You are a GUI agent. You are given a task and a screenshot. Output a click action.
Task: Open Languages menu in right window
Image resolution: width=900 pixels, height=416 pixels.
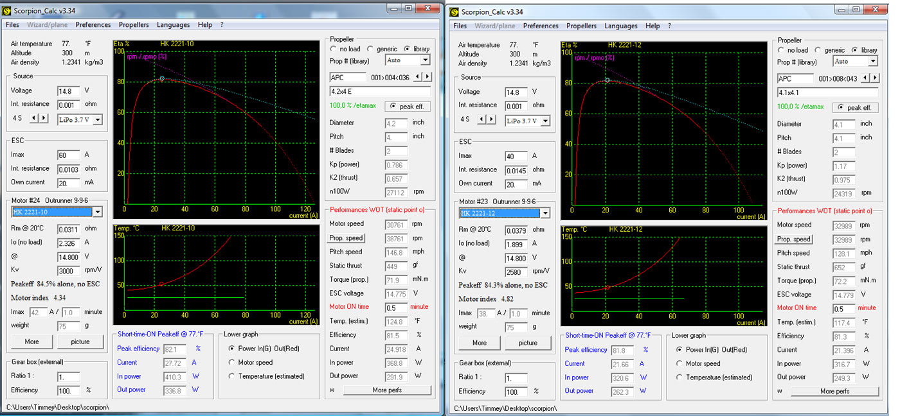tap(620, 26)
